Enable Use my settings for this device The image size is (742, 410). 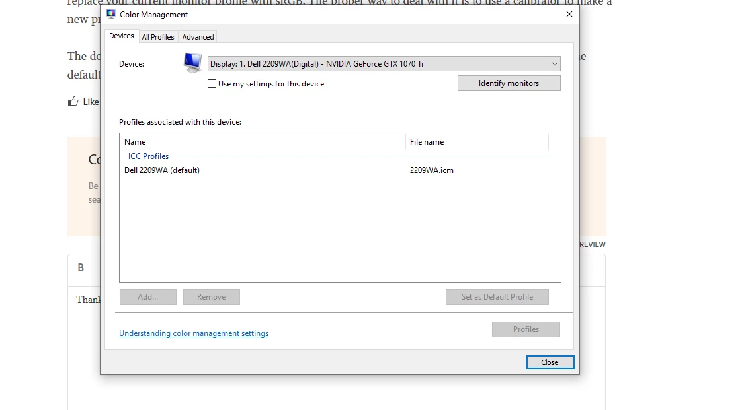[212, 84]
